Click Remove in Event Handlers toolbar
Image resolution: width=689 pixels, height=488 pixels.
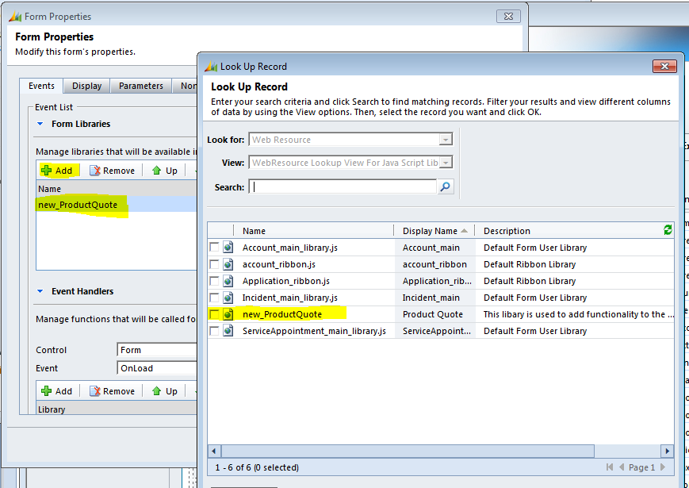tap(112, 391)
